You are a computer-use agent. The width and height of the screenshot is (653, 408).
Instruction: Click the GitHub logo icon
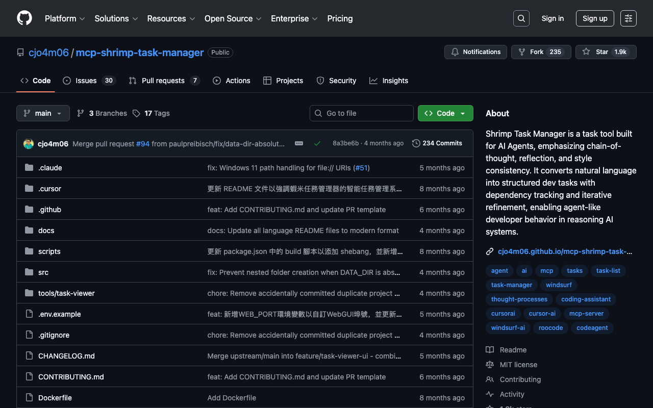click(24, 18)
